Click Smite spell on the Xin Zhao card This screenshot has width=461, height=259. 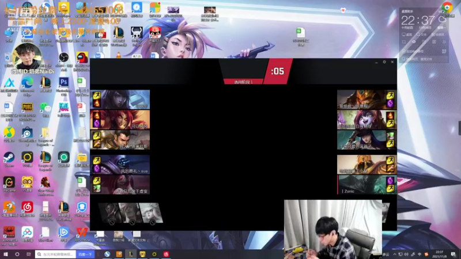[97, 143]
